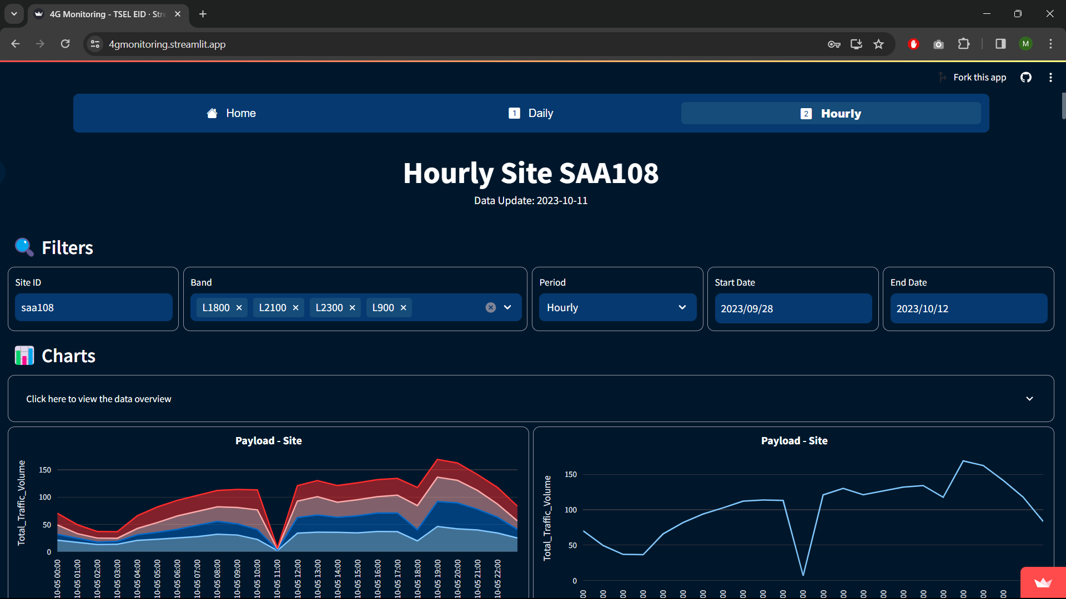Open the browser extensions puzzle icon
Viewport: 1066px width, 599px height.
tap(964, 44)
